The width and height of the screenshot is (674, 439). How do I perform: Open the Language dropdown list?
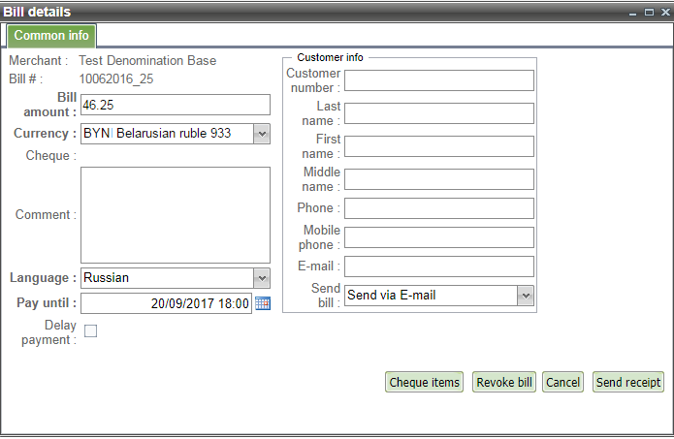(x=261, y=278)
